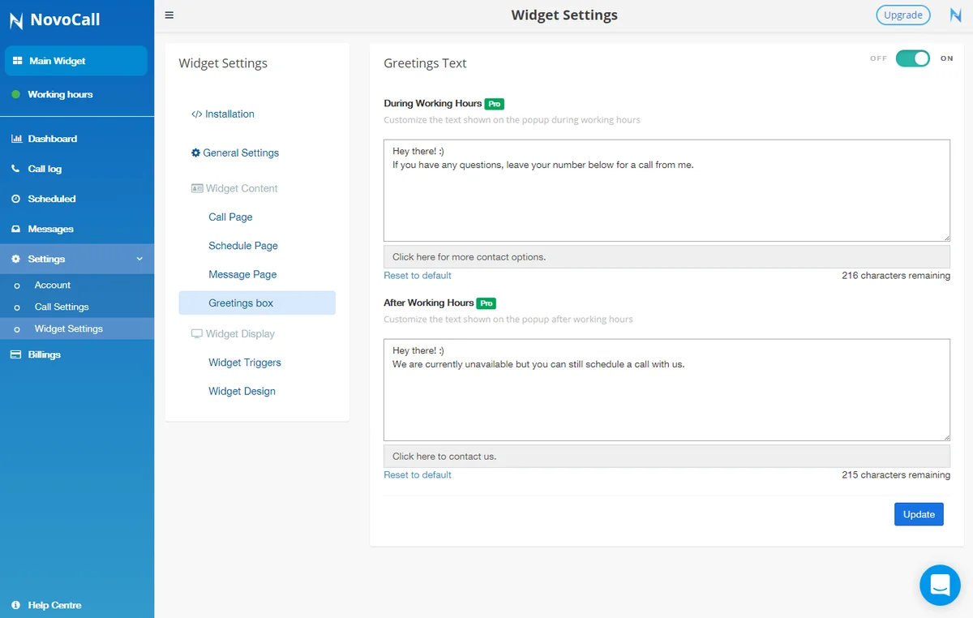973x618 pixels.
Task: Reset During Working Hours text to default
Action: [418, 276]
